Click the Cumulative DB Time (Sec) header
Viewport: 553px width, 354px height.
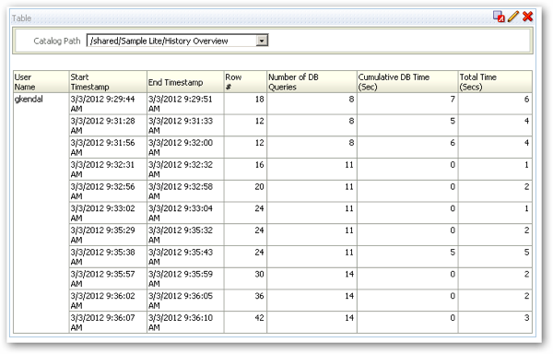(407, 82)
